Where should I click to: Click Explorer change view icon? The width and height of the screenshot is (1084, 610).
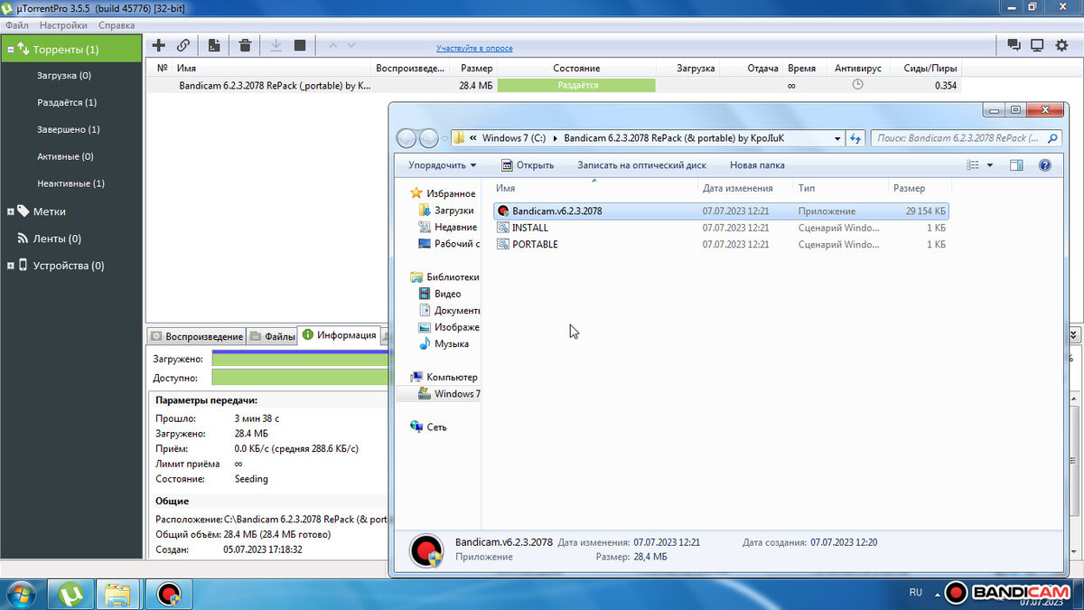[x=973, y=165]
